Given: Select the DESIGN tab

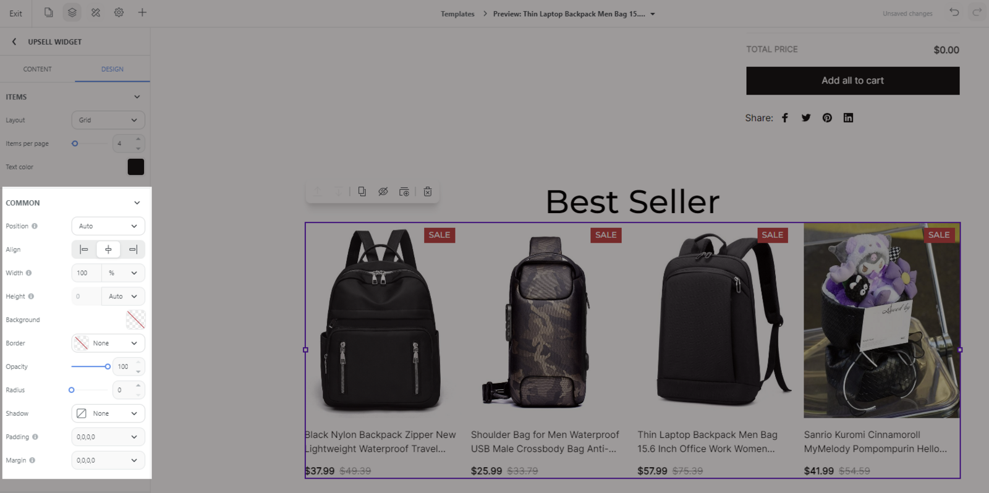Looking at the screenshot, I should point(112,69).
